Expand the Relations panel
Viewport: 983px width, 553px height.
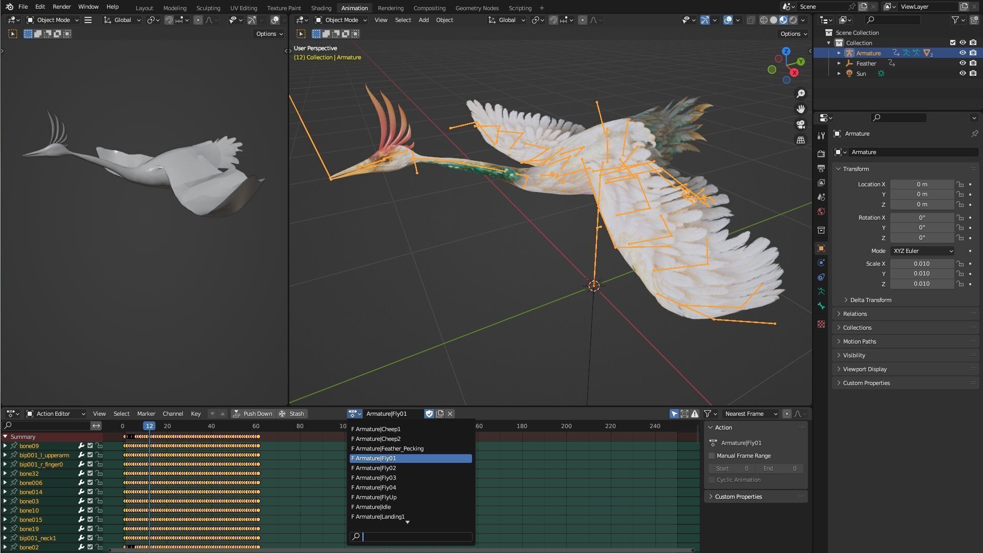855,314
